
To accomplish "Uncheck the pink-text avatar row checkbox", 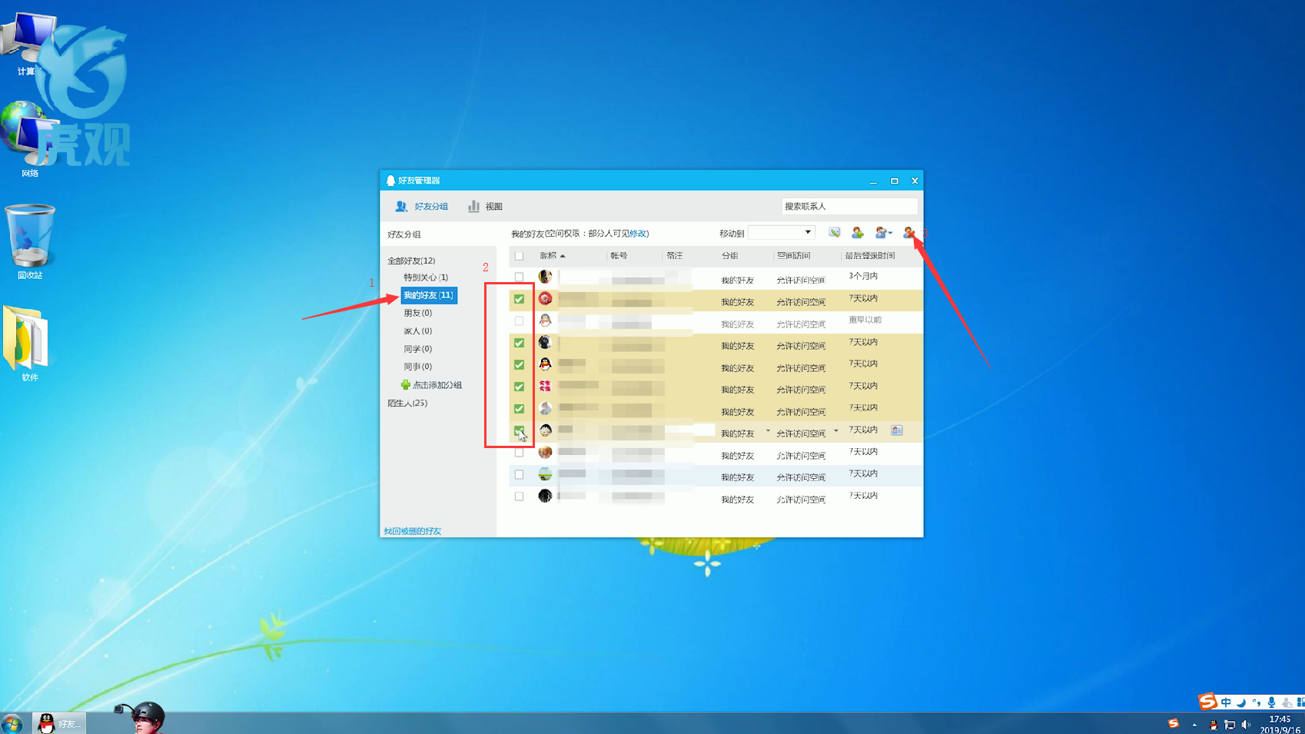I will [519, 387].
